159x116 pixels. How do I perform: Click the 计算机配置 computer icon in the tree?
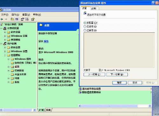pos(5,28)
